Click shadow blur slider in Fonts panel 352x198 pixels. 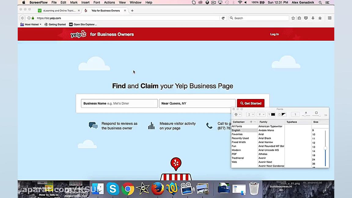tap(316, 116)
